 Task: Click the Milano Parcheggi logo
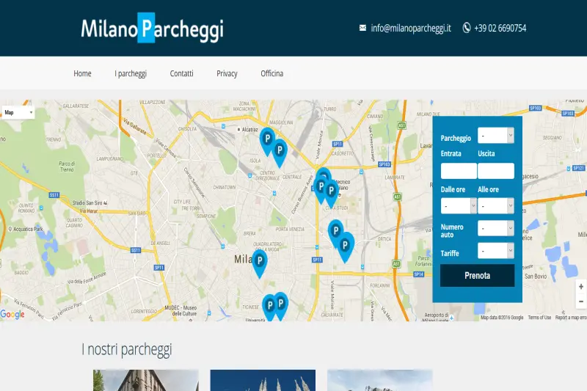click(152, 28)
